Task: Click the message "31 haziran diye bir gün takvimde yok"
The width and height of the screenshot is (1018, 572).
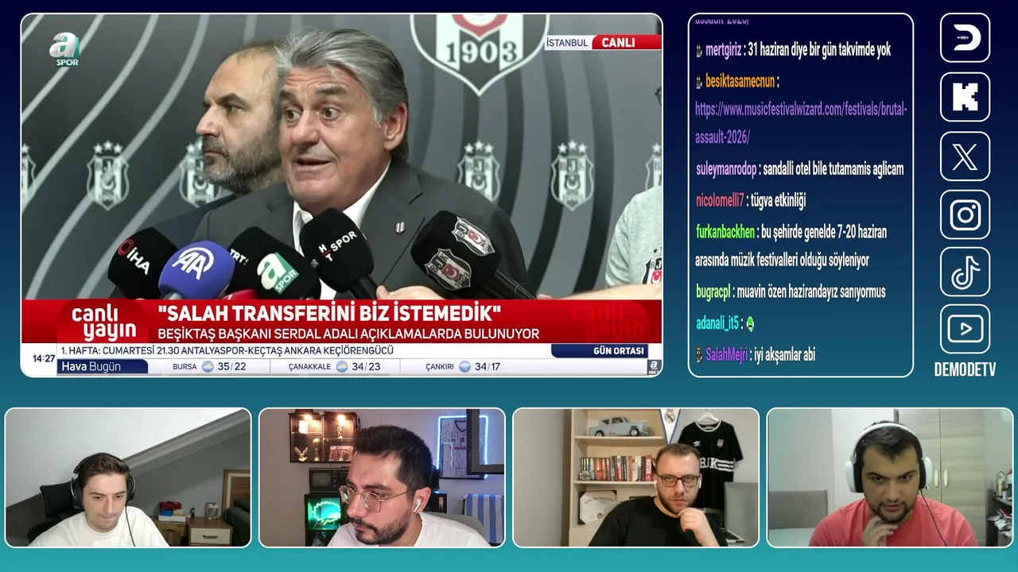Action: click(819, 50)
